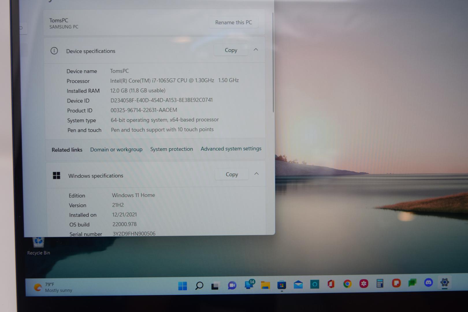The width and height of the screenshot is (468, 312).
Task: Click the TomsPC name in the header card
Action: [59, 20]
